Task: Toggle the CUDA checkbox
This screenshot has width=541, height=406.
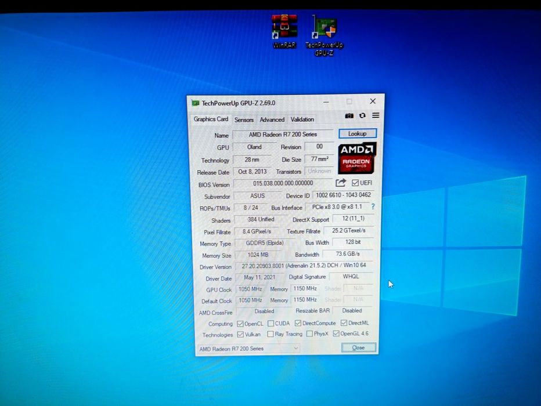Action: [x=271, y=324]
